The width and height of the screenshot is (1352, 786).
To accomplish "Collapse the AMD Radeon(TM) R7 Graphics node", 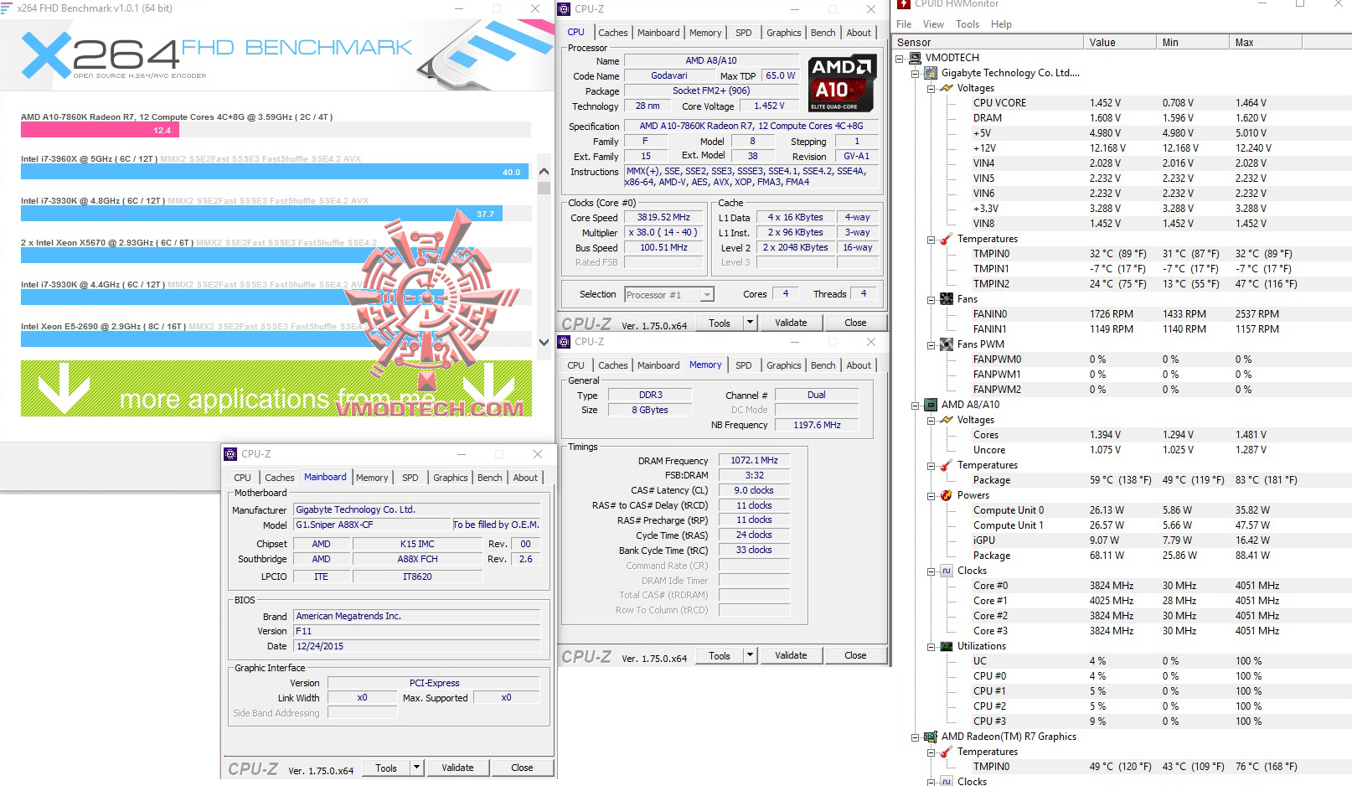I will (916, 737).
